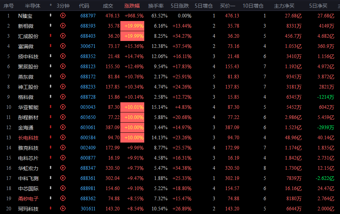Click 48.96亿 net buy for 长电科技
Image resolution: width=340 pixels, height=214 pixels.
[293, 137]
